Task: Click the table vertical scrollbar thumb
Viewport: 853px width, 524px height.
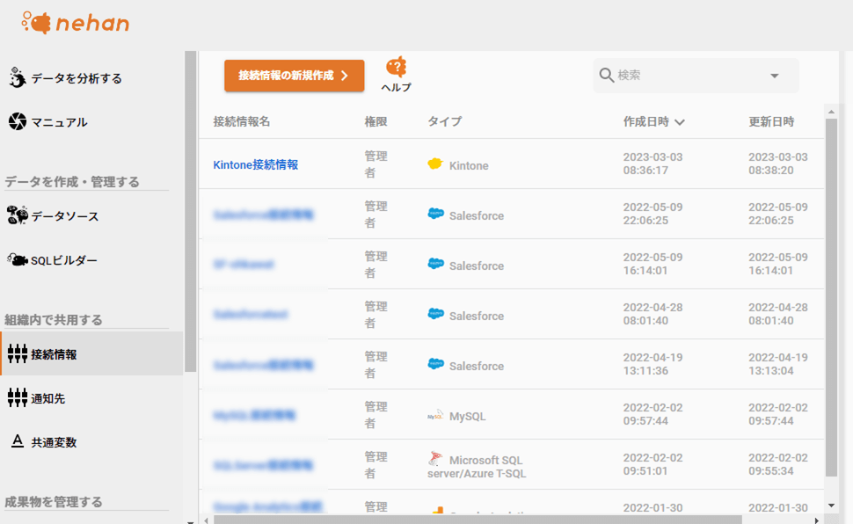Action: tap(831, 297)
